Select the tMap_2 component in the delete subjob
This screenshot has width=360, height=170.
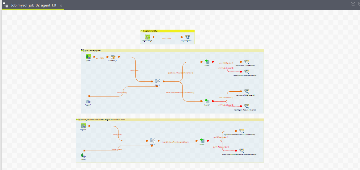click(x=152, y=141)
